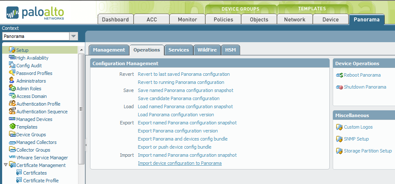Click the VMware Service Manager icon
The image size is (395, 184).
click(12, 157)
